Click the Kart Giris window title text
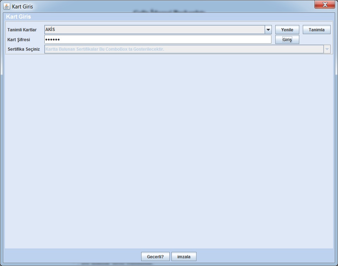This screenshot has width=338, height=266. click(23, 7)
